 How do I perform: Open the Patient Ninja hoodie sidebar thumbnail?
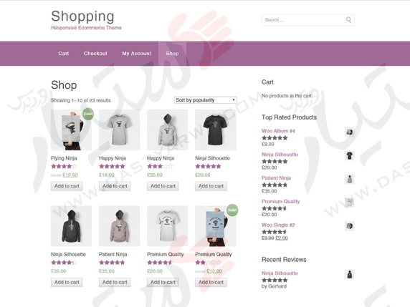click(x=350, y=180)
